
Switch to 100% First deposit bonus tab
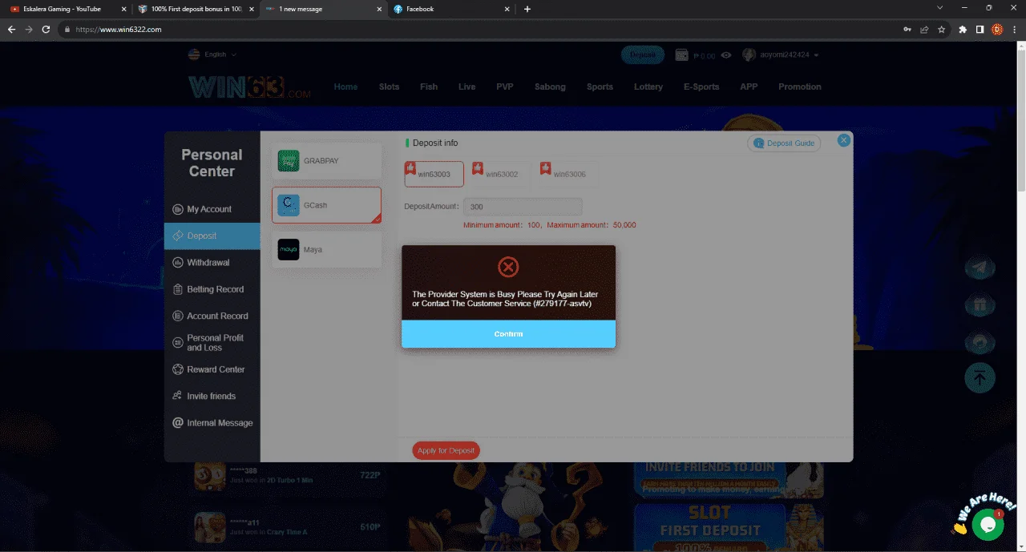click(196, 9)
